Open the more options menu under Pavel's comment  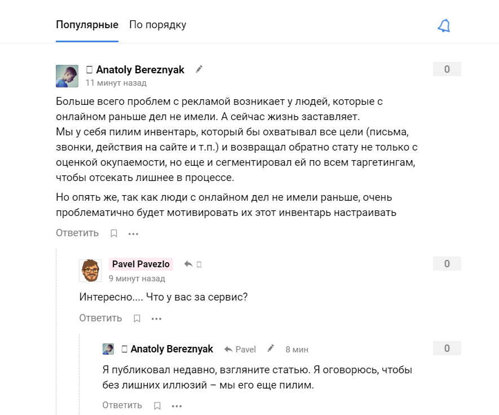pyautogui.click(x=156, y=319)
